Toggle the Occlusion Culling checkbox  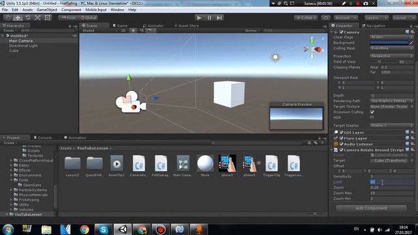(x=372, y=112)
